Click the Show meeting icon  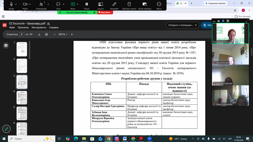click(145, 4)
